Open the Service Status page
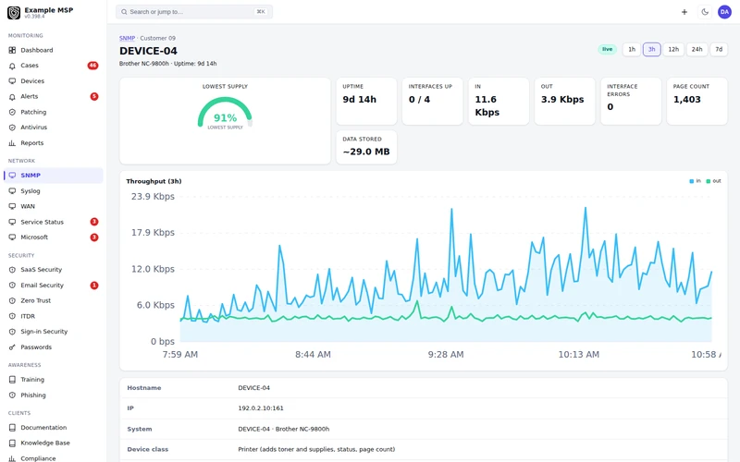The height and width of the screenshot is (462, 740). (54, 222)
